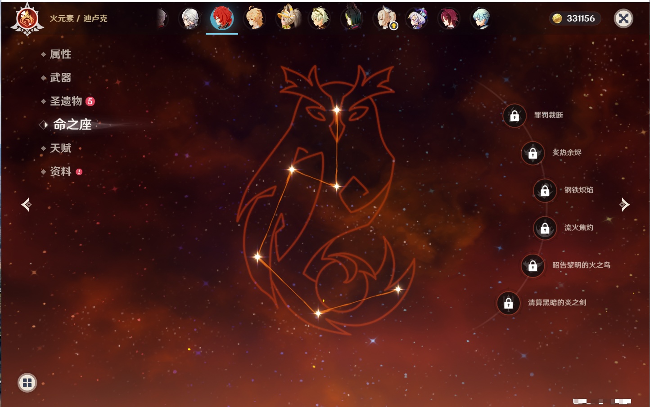This screenshot has width=650, height=407.
Task: Select the Kirara avatar with the yellow hat
Action: coord(288,18)
